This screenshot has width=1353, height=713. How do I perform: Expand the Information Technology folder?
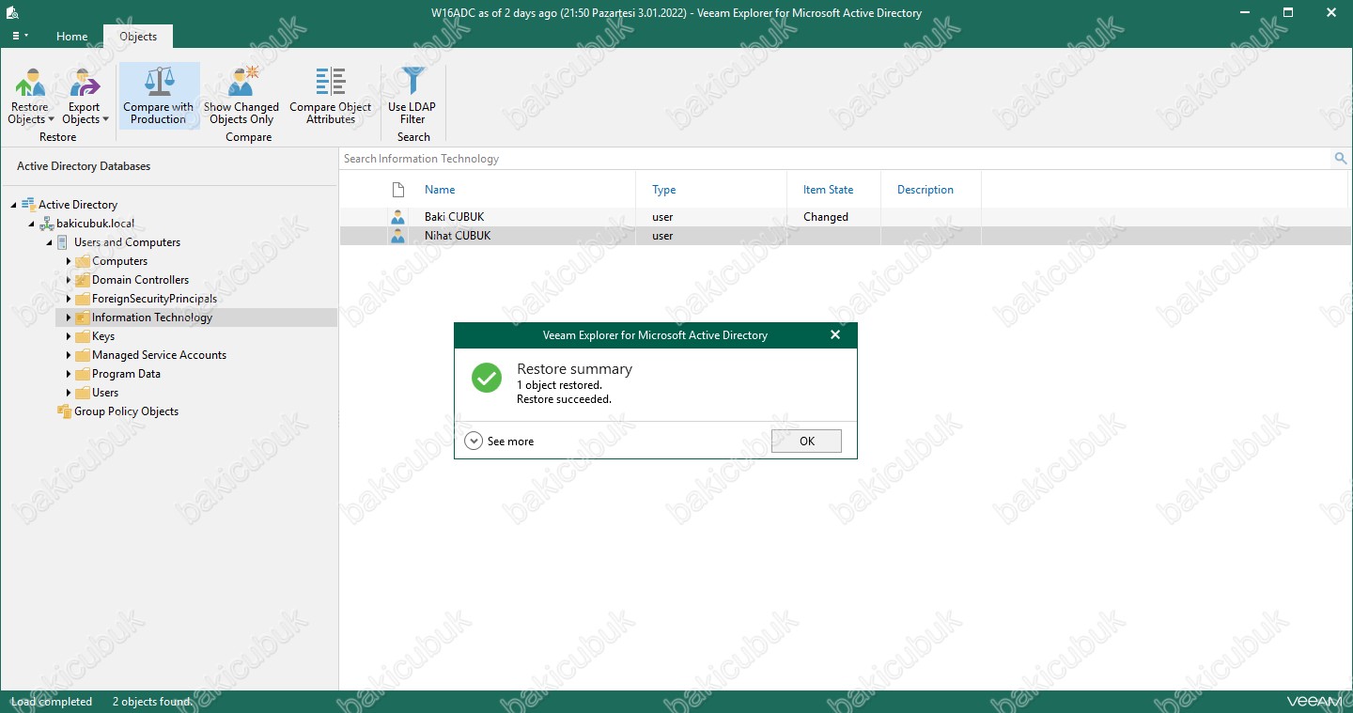point(69,318)
